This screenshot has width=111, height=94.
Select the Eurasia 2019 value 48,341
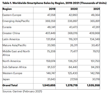(x=51, y=27)
